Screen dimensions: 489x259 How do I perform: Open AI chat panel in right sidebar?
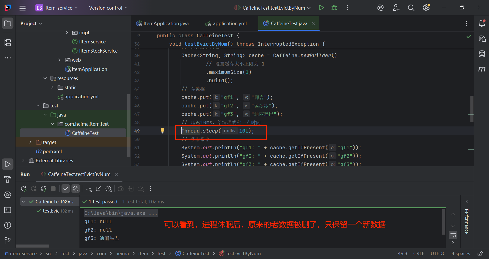click(x=482, y=39)
